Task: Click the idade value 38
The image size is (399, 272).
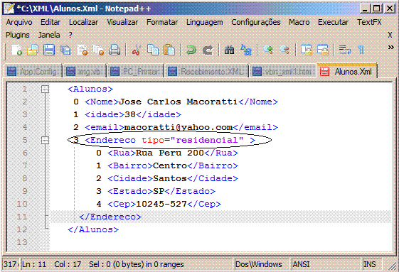Action: pyautogui.click(x=130, y=114)
